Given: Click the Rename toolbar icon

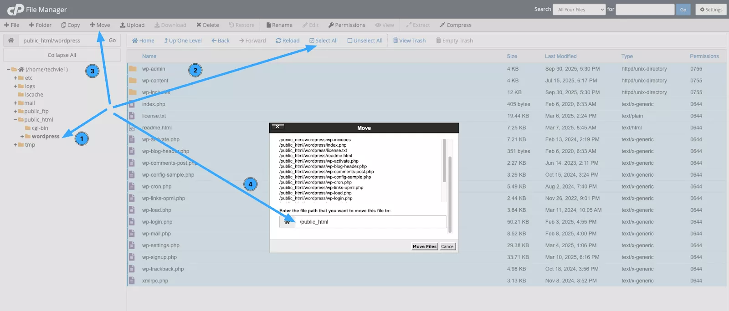Looking at the screenshot, I should 269,25.
